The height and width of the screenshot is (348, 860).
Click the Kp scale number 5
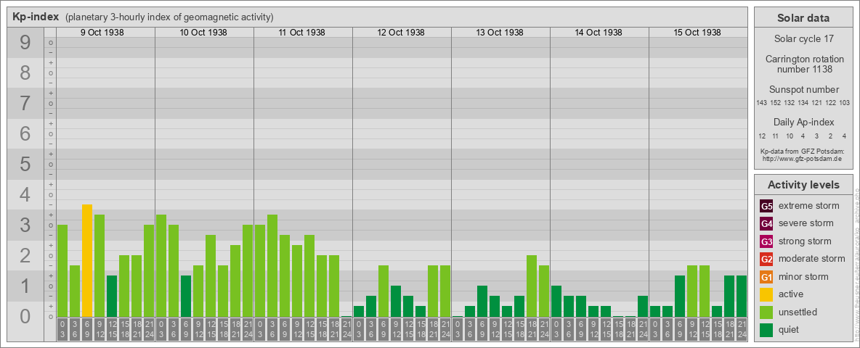[25, 164]
